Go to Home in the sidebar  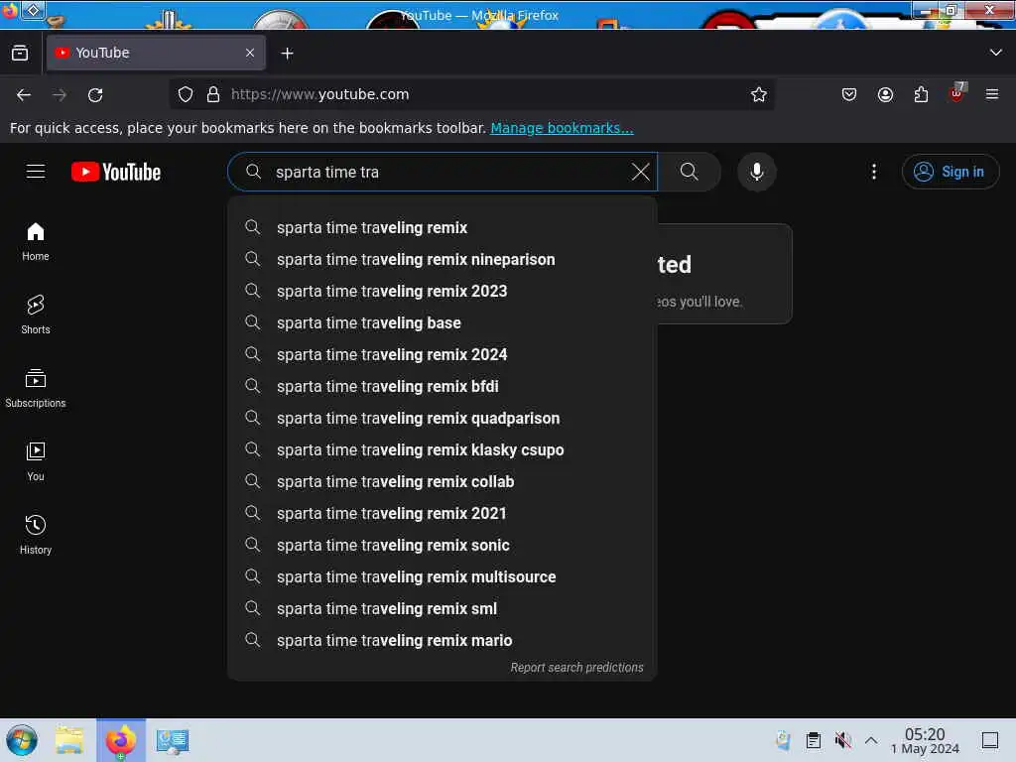36,242
